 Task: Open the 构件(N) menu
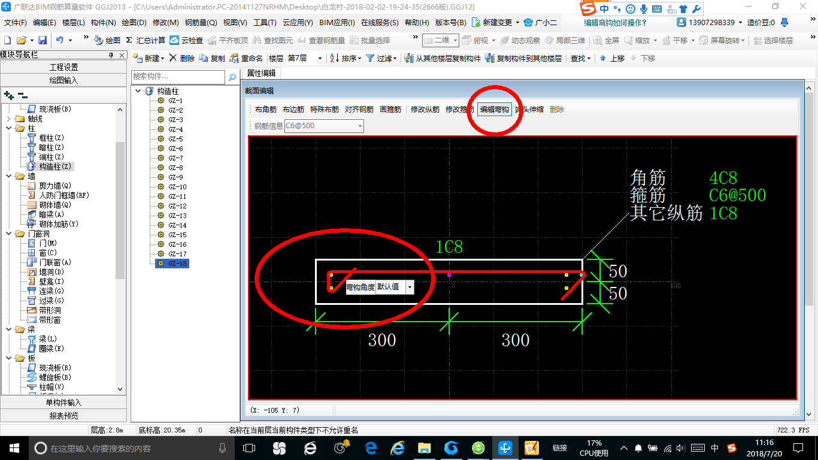point(103,22)
